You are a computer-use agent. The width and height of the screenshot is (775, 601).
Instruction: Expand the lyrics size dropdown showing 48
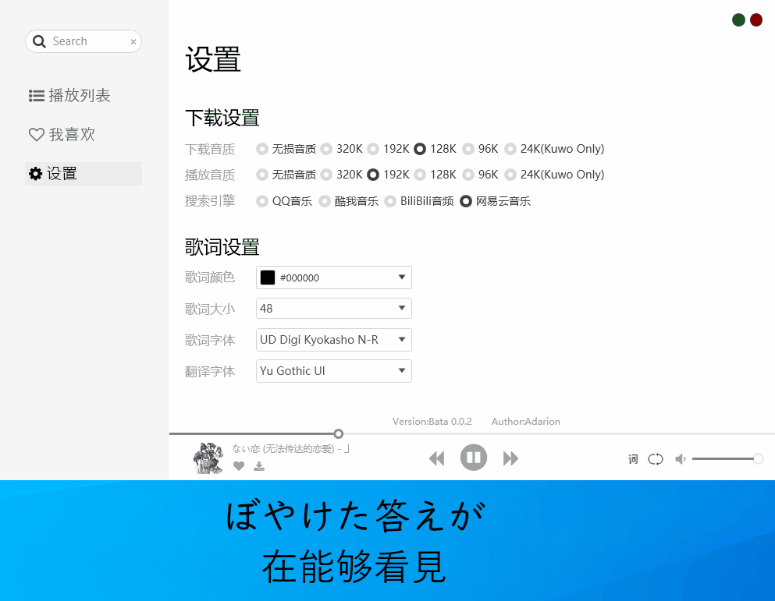[333, 308]
